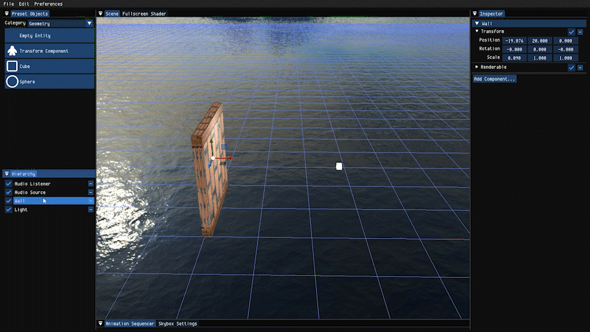Click Position Y field 20.000

point(540,41)
